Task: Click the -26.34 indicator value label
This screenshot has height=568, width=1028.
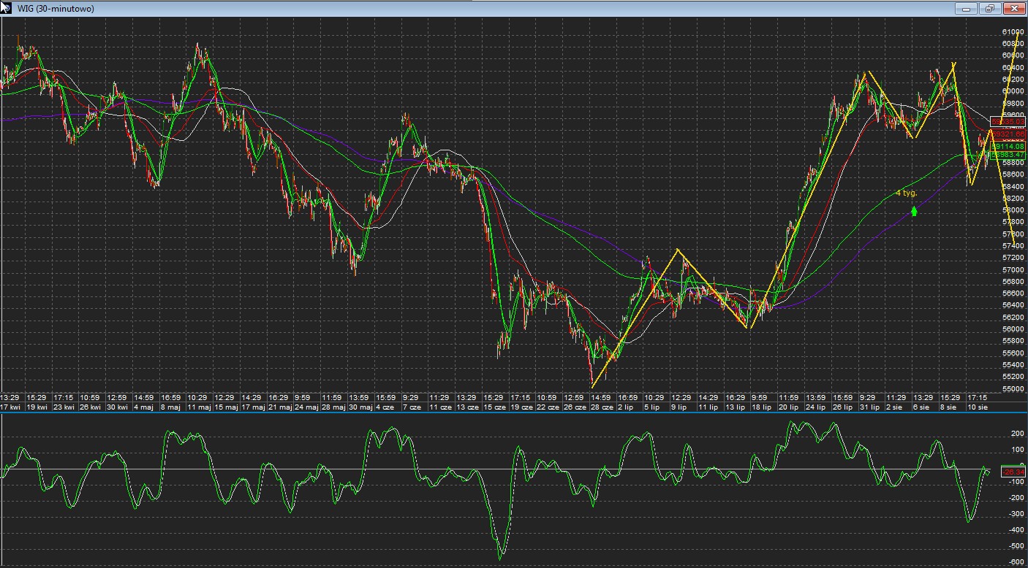Action: point(1013,472)
